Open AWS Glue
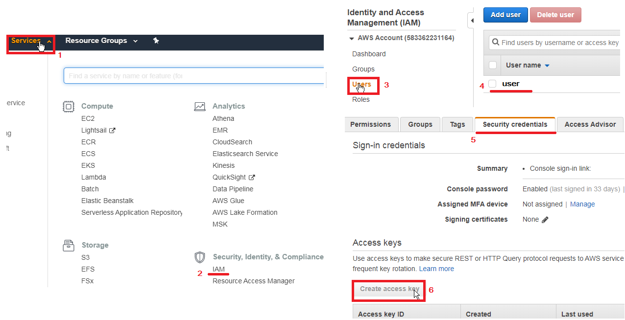Screen dimensions: 625x320 coord(228,201)
